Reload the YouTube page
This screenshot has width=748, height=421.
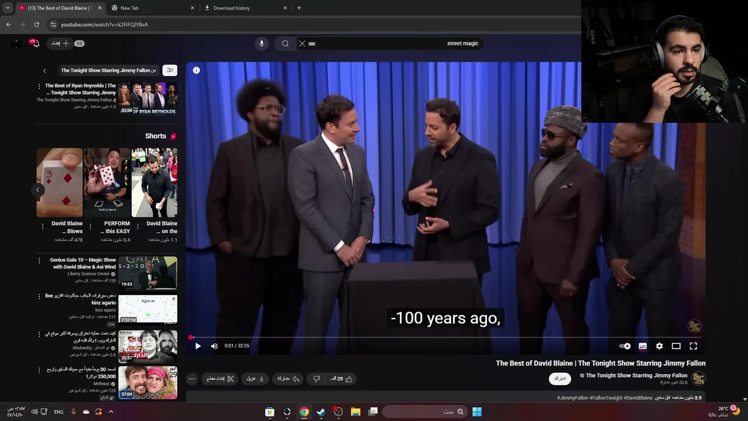click(x=36, y=25)
